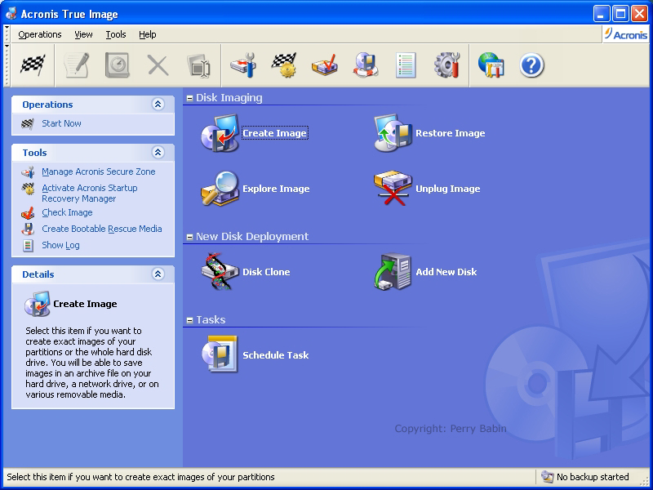Click Activate Acronis Startup Recovery Manager link

[90, 194]
